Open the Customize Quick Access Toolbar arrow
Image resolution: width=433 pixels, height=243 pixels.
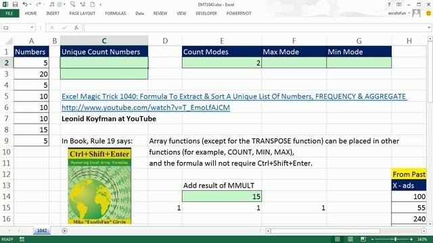point(101,5)
